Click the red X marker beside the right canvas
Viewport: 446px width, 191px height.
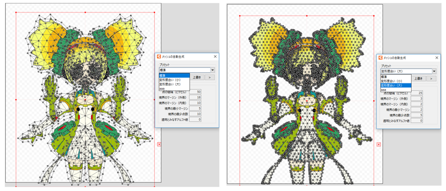point(379,144)
